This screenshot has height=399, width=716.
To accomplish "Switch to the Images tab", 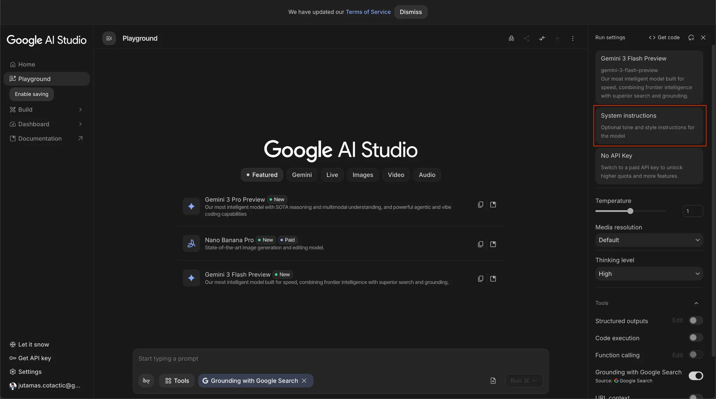I will [x=363, y=175].
